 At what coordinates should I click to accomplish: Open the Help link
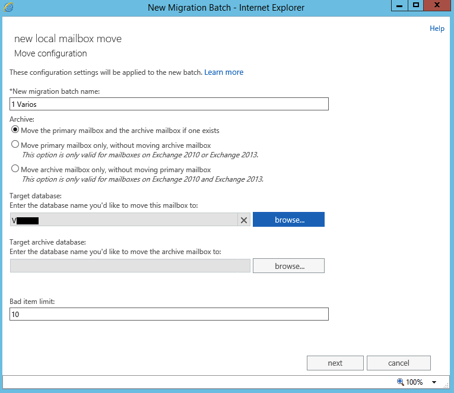click(437, 28)
